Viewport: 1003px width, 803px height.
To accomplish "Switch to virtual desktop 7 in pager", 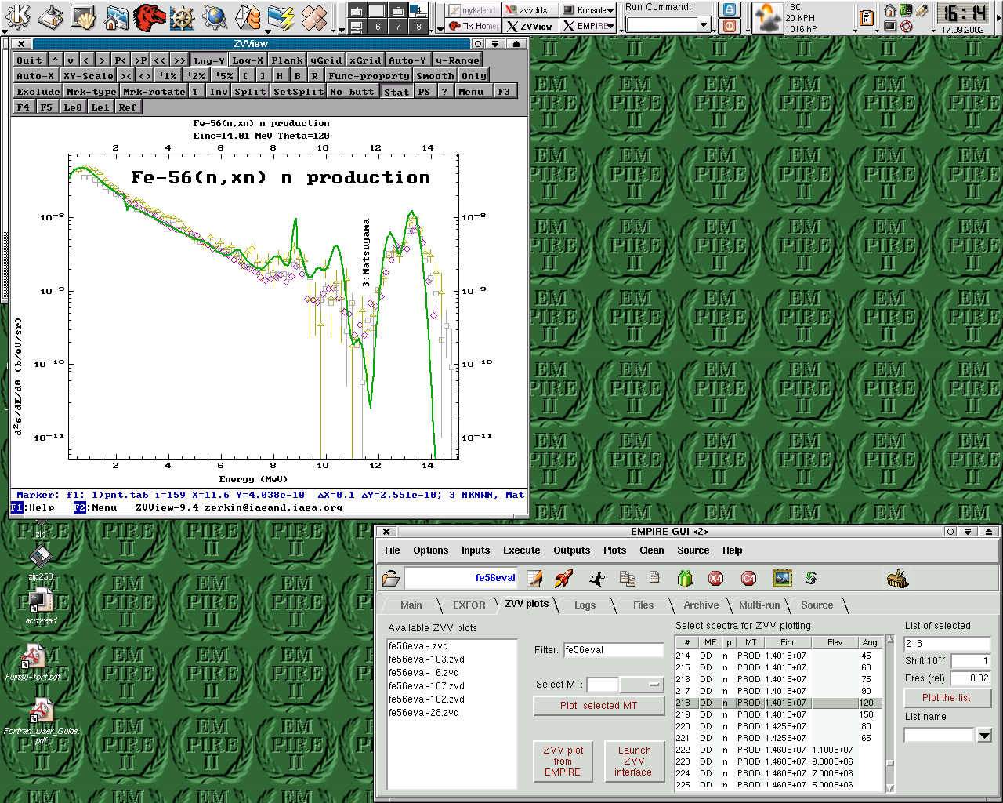I will point(398,26).
